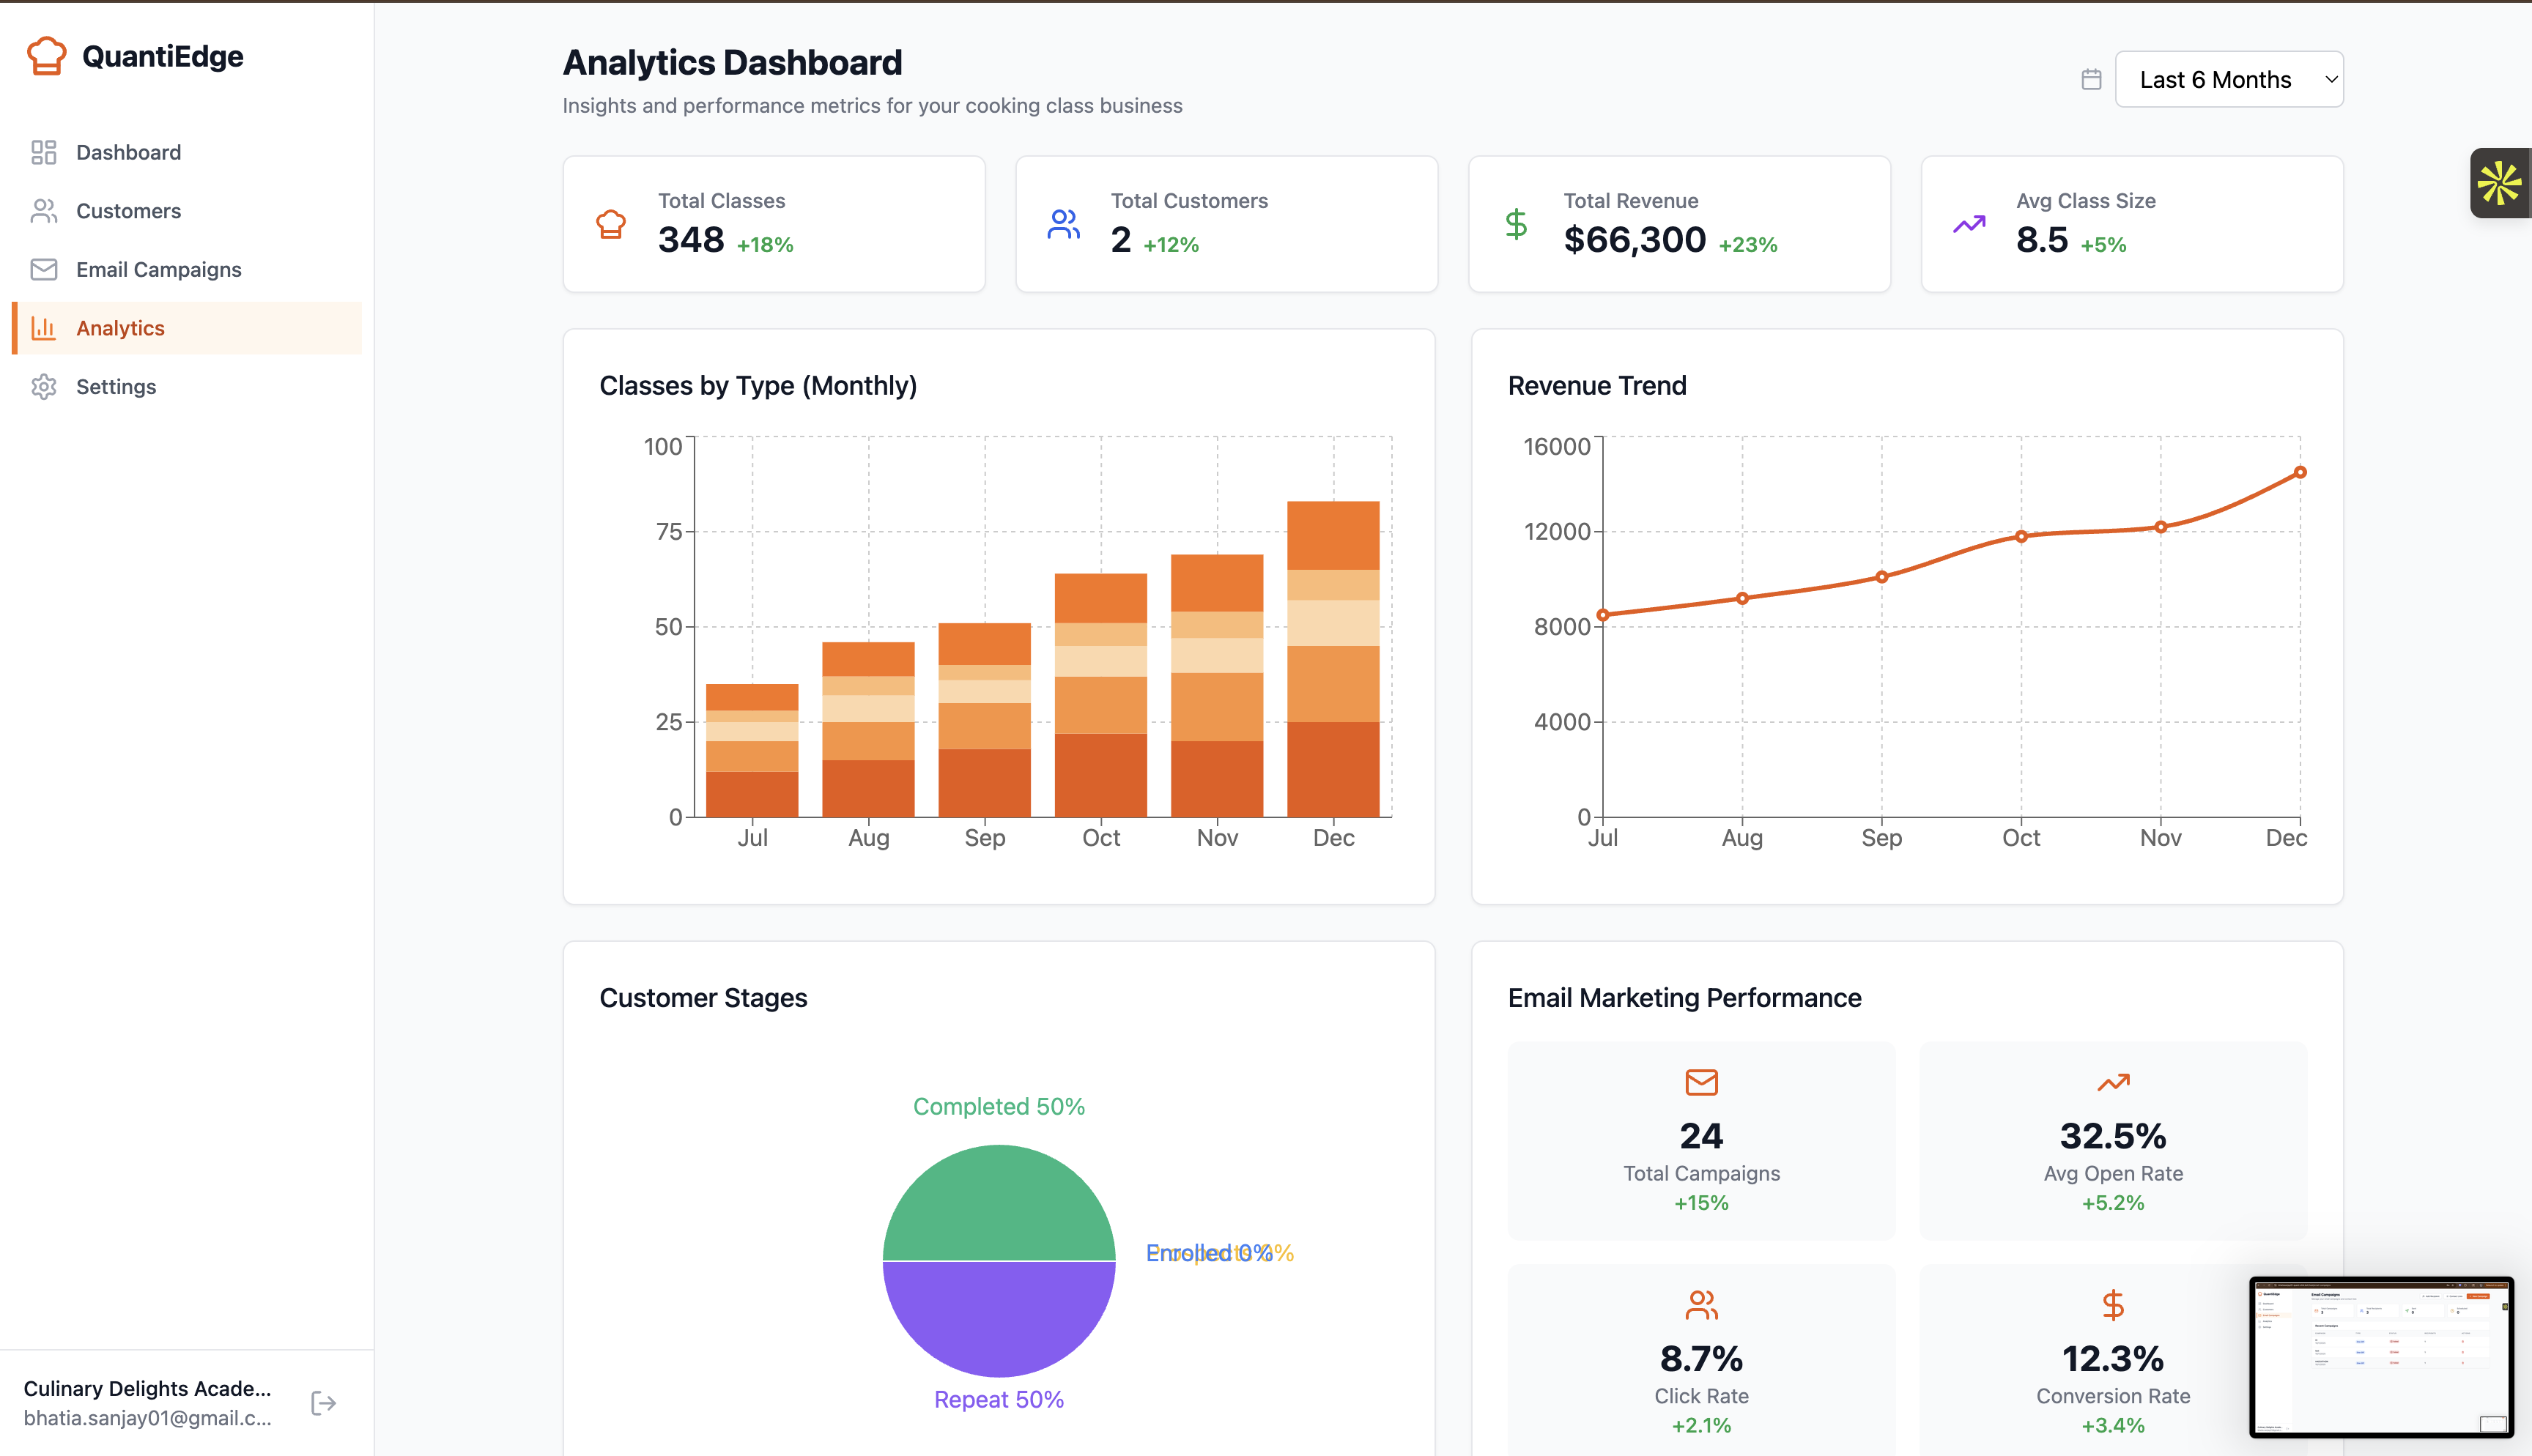The width and height of the screenshot is (2532, 1456).
Task: Click the yellow starburst widget icon
Action: (2499, 183)
